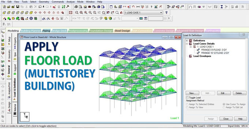Image resolution: width=249 pixels, height=132 pixels.
Task: Click the green four-square grid icon
Action: pyautogui.click(x=63, y=7)
